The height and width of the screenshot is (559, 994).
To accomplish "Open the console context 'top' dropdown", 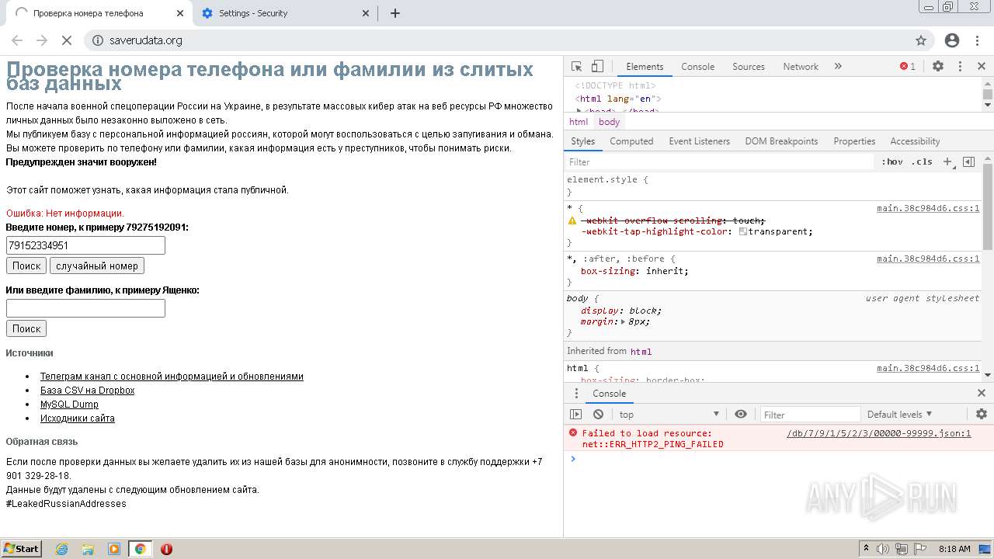I will [669, 415].
